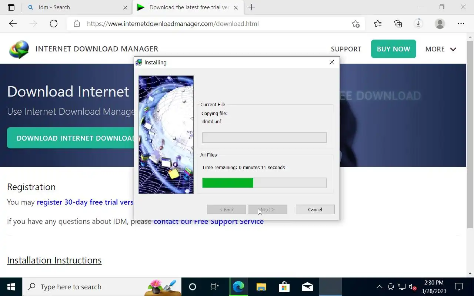Click the browser back arrow
This screenshot has height=296, width=474.
click(13, 24)
